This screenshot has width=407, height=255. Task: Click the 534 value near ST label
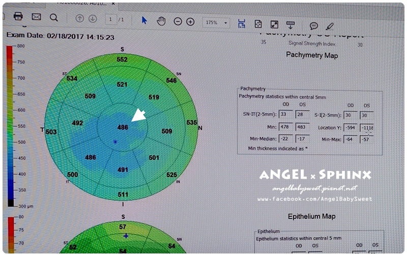(x=72, y=78)
